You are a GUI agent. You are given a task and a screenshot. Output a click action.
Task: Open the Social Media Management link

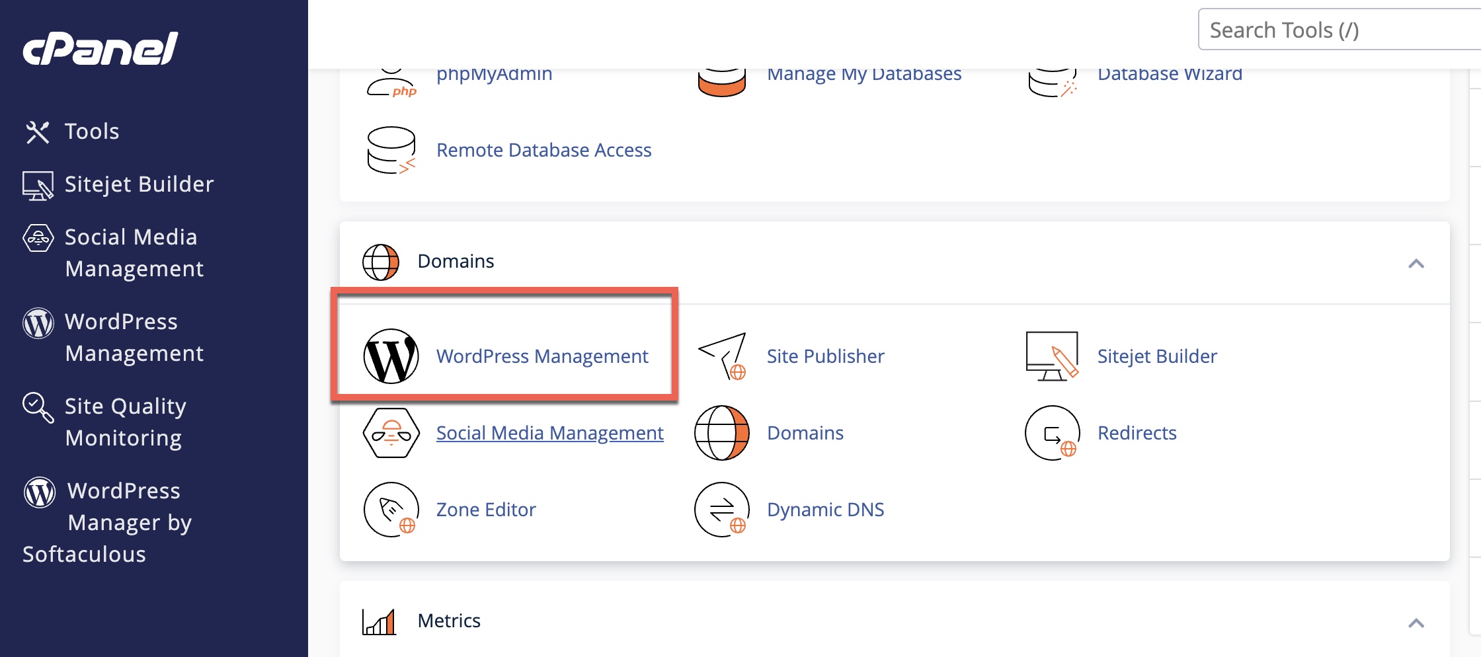tap(549, 433)
